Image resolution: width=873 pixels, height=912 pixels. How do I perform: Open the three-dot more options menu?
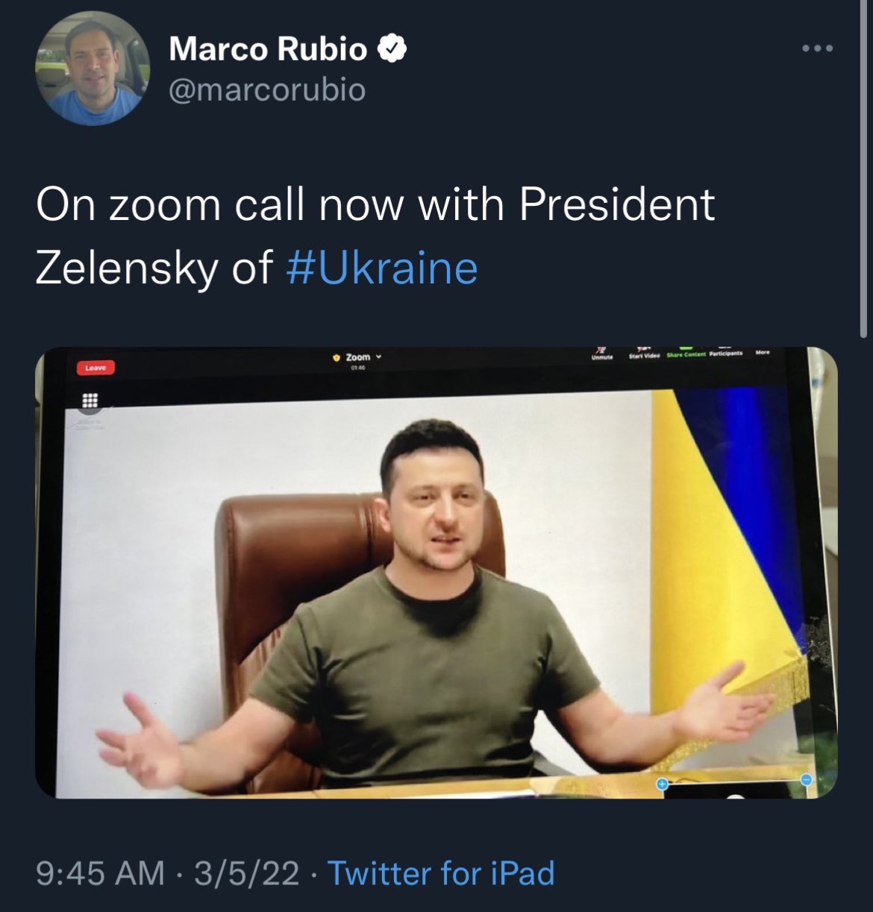click(x=817, y=49)
